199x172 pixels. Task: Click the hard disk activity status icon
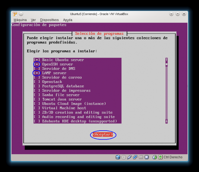pos(118,157)
